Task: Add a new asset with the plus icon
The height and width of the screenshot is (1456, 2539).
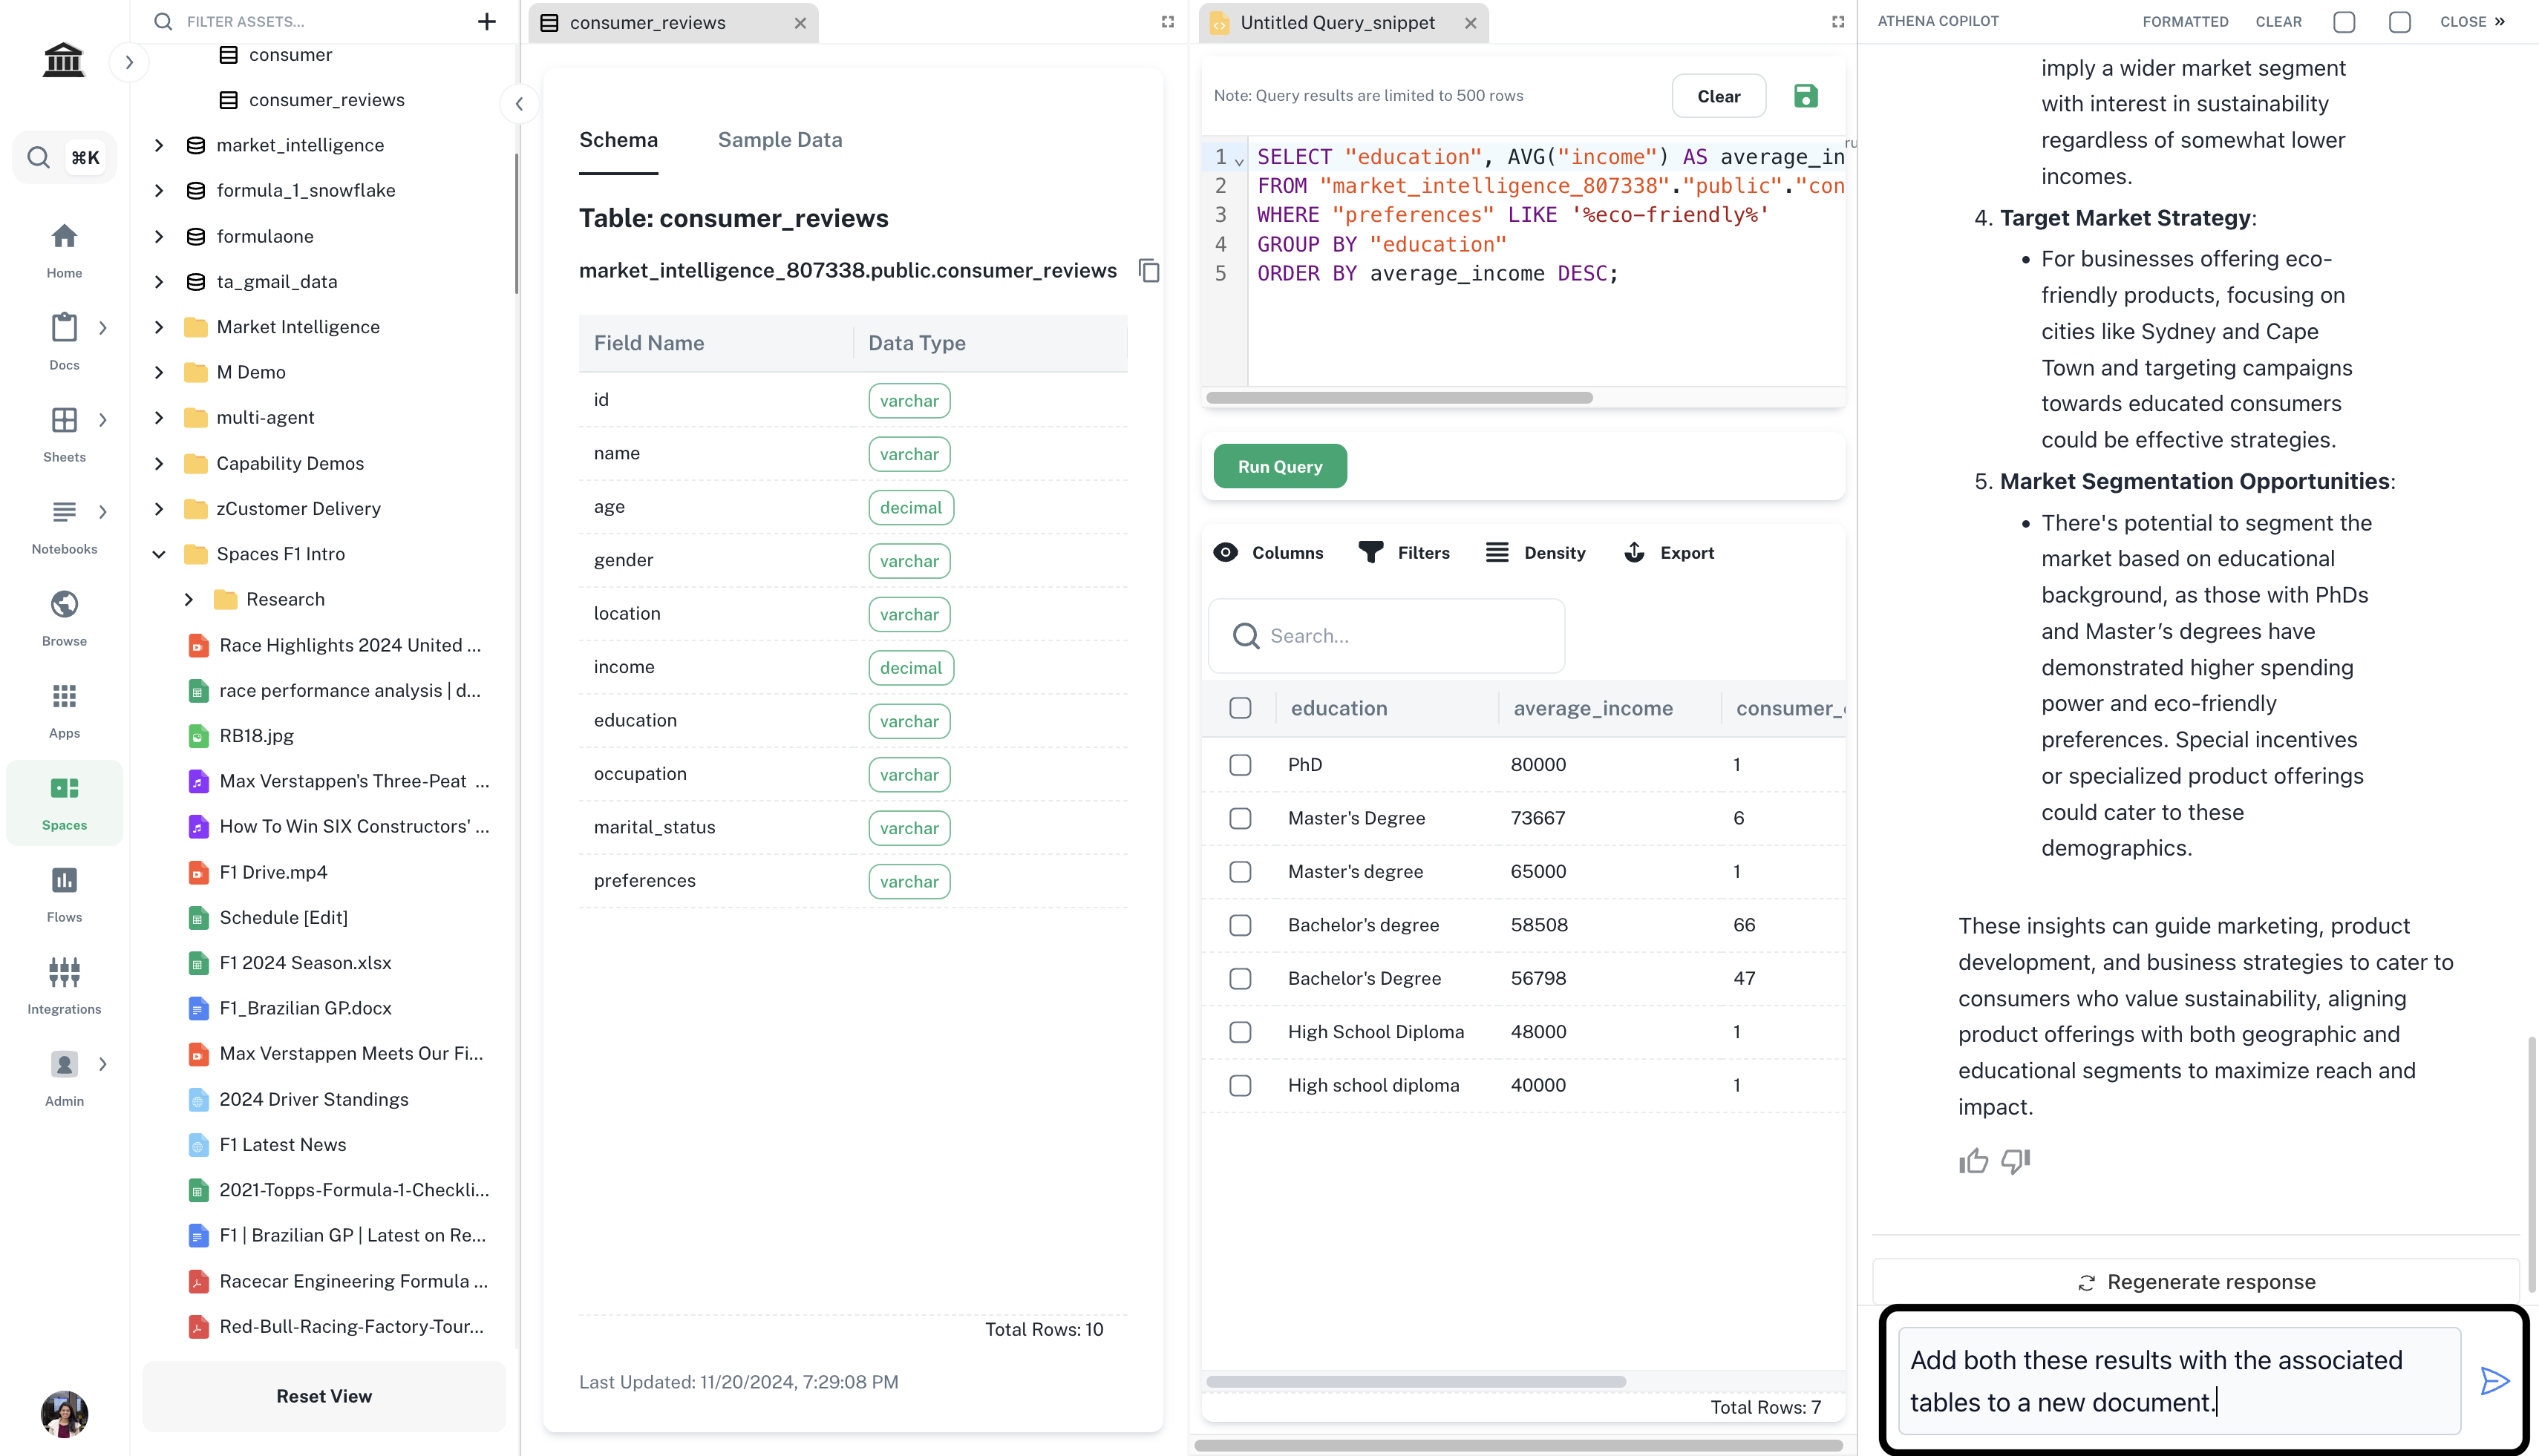Action: pos(487,21)
